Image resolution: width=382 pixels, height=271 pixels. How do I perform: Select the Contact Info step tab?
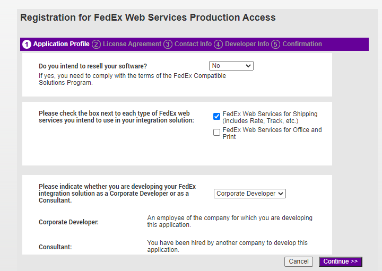click(x=193, y=44)
